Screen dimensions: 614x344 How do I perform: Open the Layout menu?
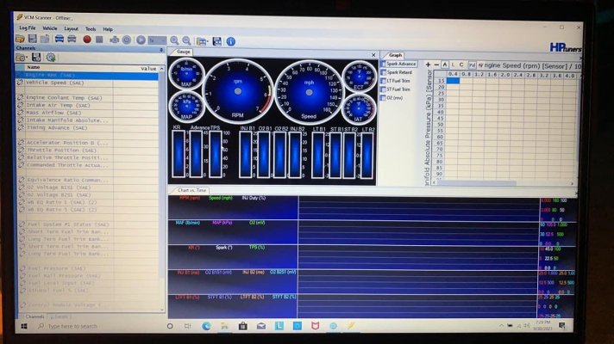tap(71, 29)
